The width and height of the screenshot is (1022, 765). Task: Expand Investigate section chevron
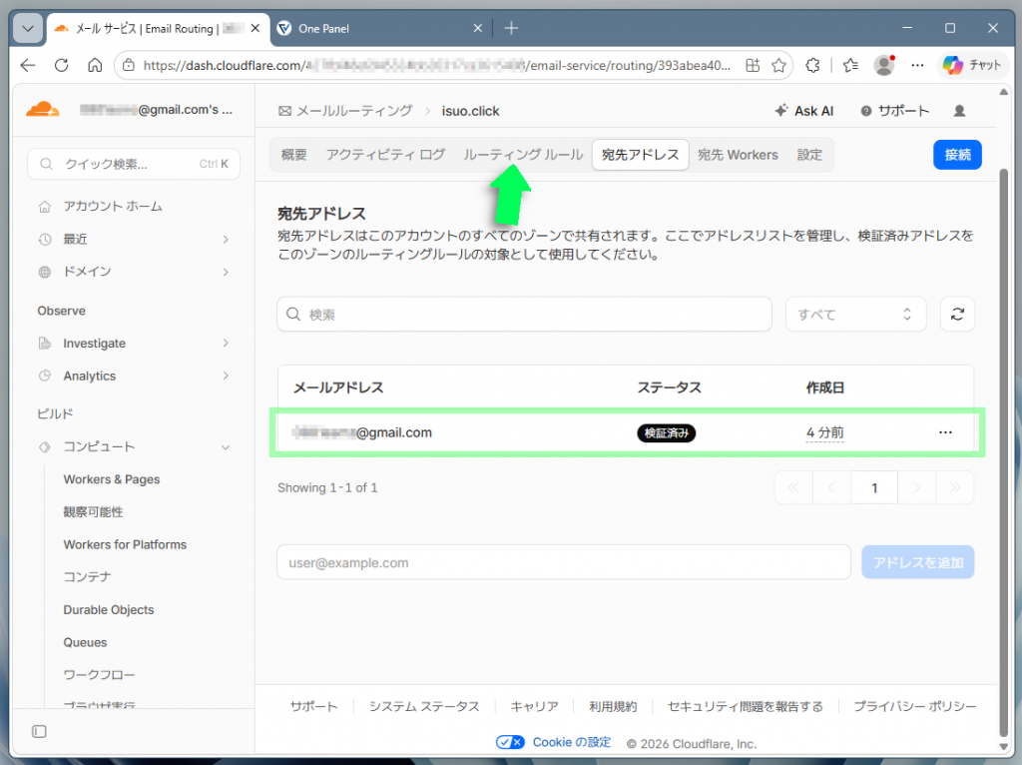click(226, 343)
